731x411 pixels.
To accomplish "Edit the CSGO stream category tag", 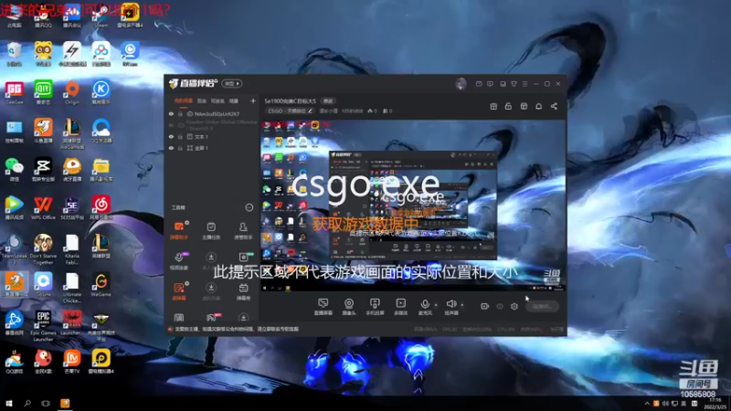I will click(x=290, y=111).
